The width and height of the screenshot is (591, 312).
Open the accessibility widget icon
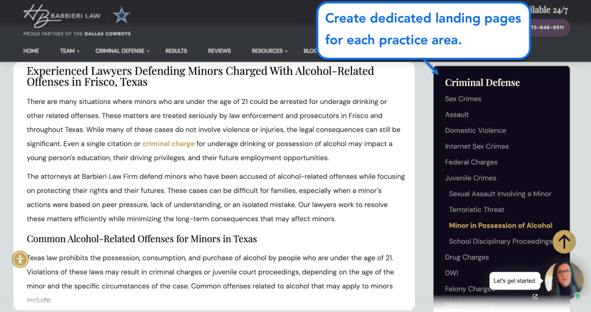pyautogui.click(x=20, y=259)
